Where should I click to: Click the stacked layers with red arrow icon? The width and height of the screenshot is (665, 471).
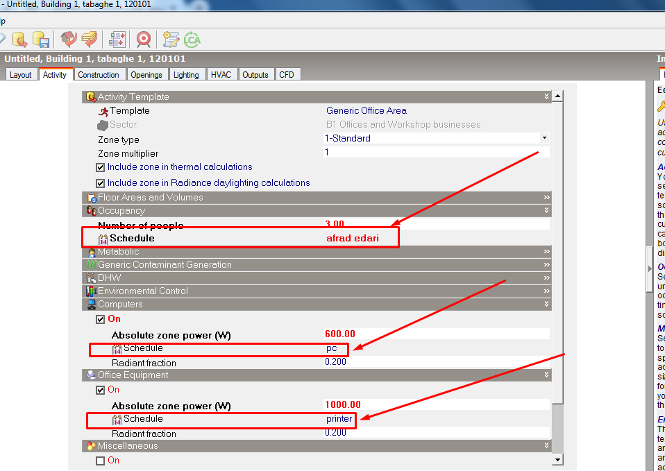coord(90,40)
